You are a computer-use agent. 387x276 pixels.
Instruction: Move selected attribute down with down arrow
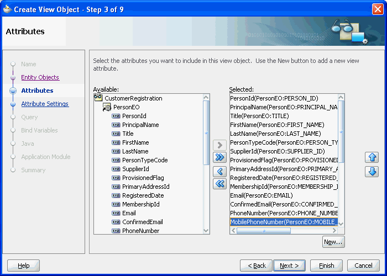(372, 172)
